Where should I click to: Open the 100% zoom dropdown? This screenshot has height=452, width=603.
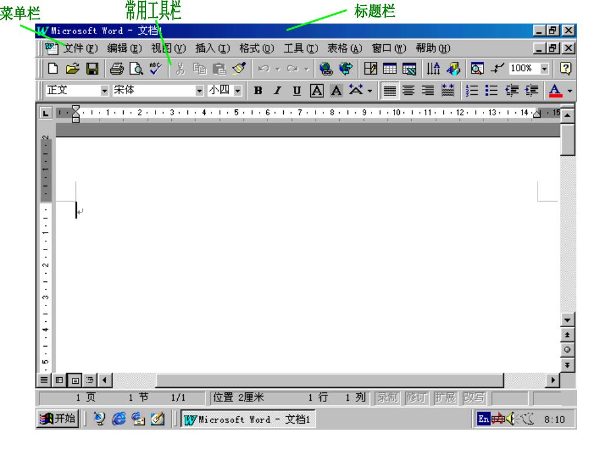[x=544, y=69]
